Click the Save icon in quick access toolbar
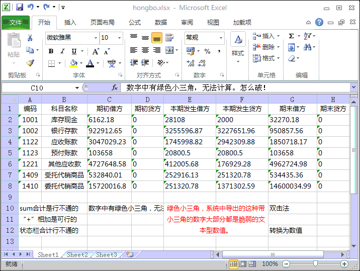The image size is (360, 271). pos(20,7)
